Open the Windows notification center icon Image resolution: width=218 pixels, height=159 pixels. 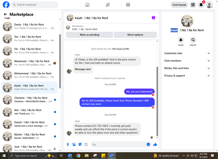[x=212, y=156]
